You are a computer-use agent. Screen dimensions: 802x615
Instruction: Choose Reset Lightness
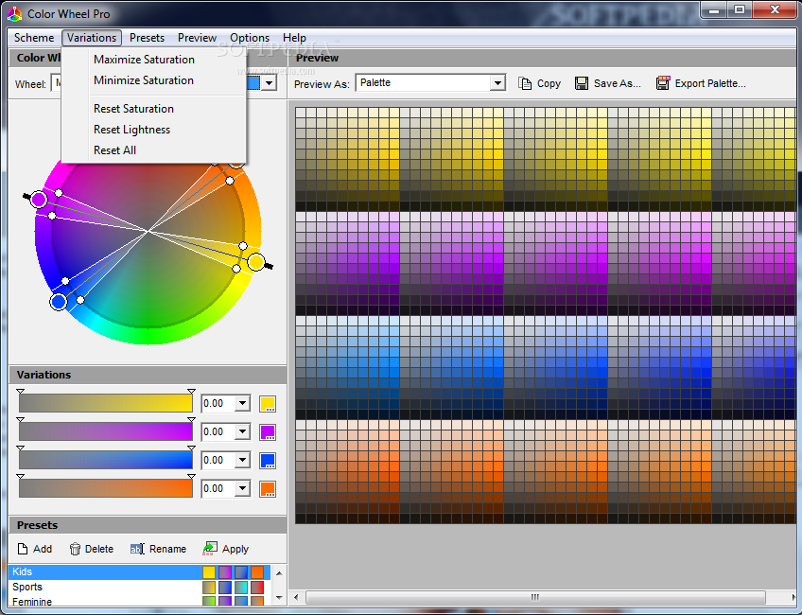coord(132,130)
